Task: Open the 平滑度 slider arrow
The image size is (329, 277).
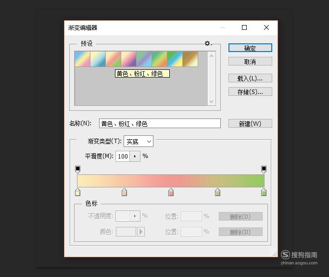Action: tap(135, 157)
